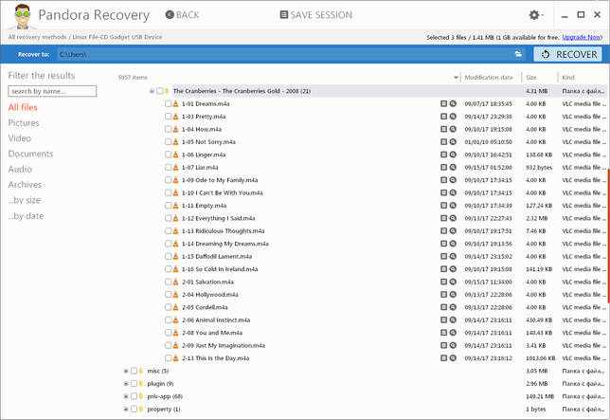Click the RECOVER button
Image resolution: width=610 pixels, height=420 pixels.
[568, 54]
